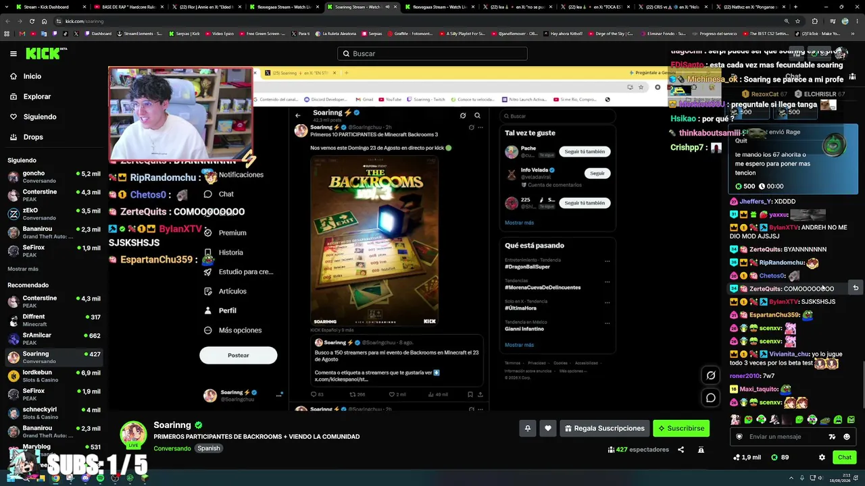Viewport: 865px width, 486px height.
Task: Open chat settings gear icon
Action: 822,458
